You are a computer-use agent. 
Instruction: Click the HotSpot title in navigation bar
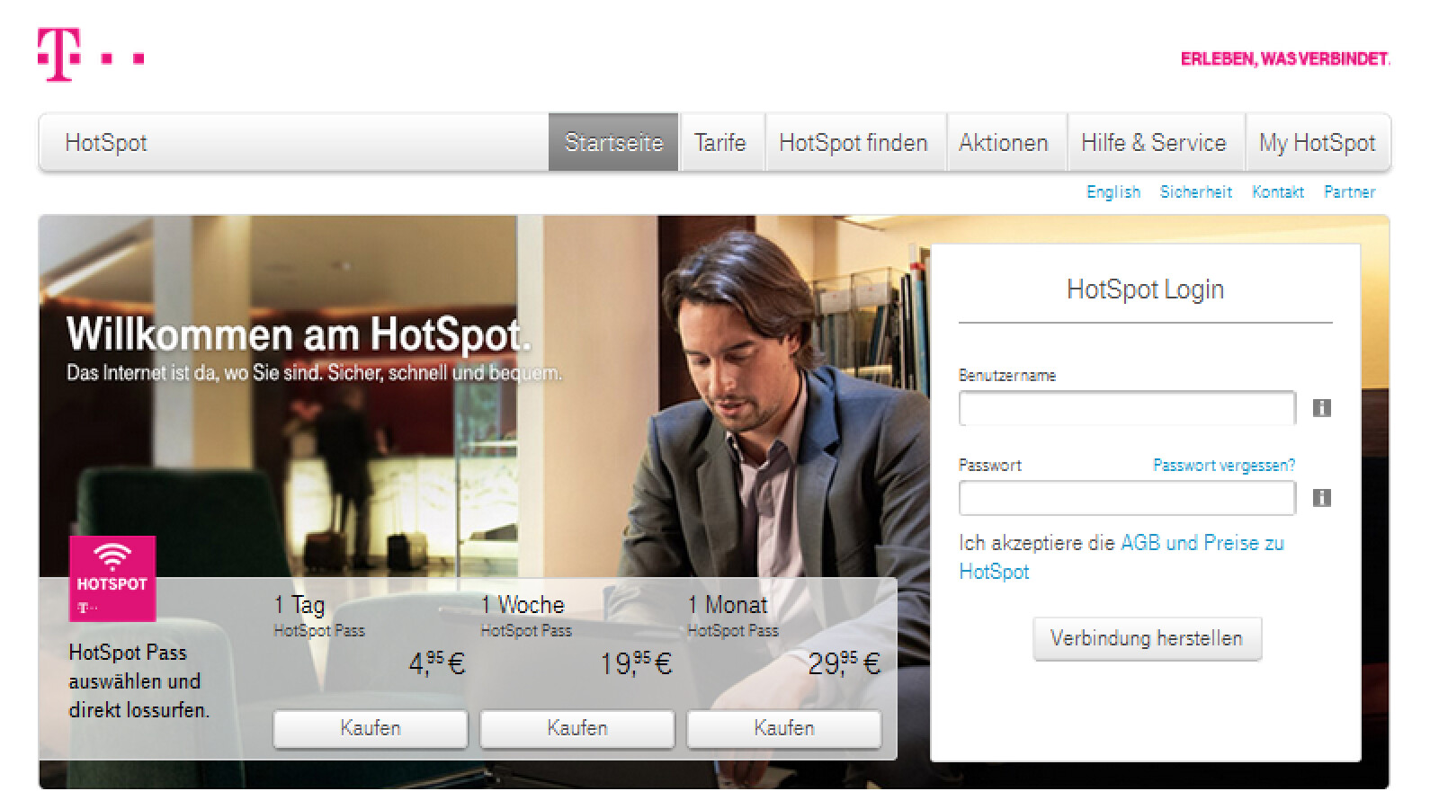tap(106, 143)
